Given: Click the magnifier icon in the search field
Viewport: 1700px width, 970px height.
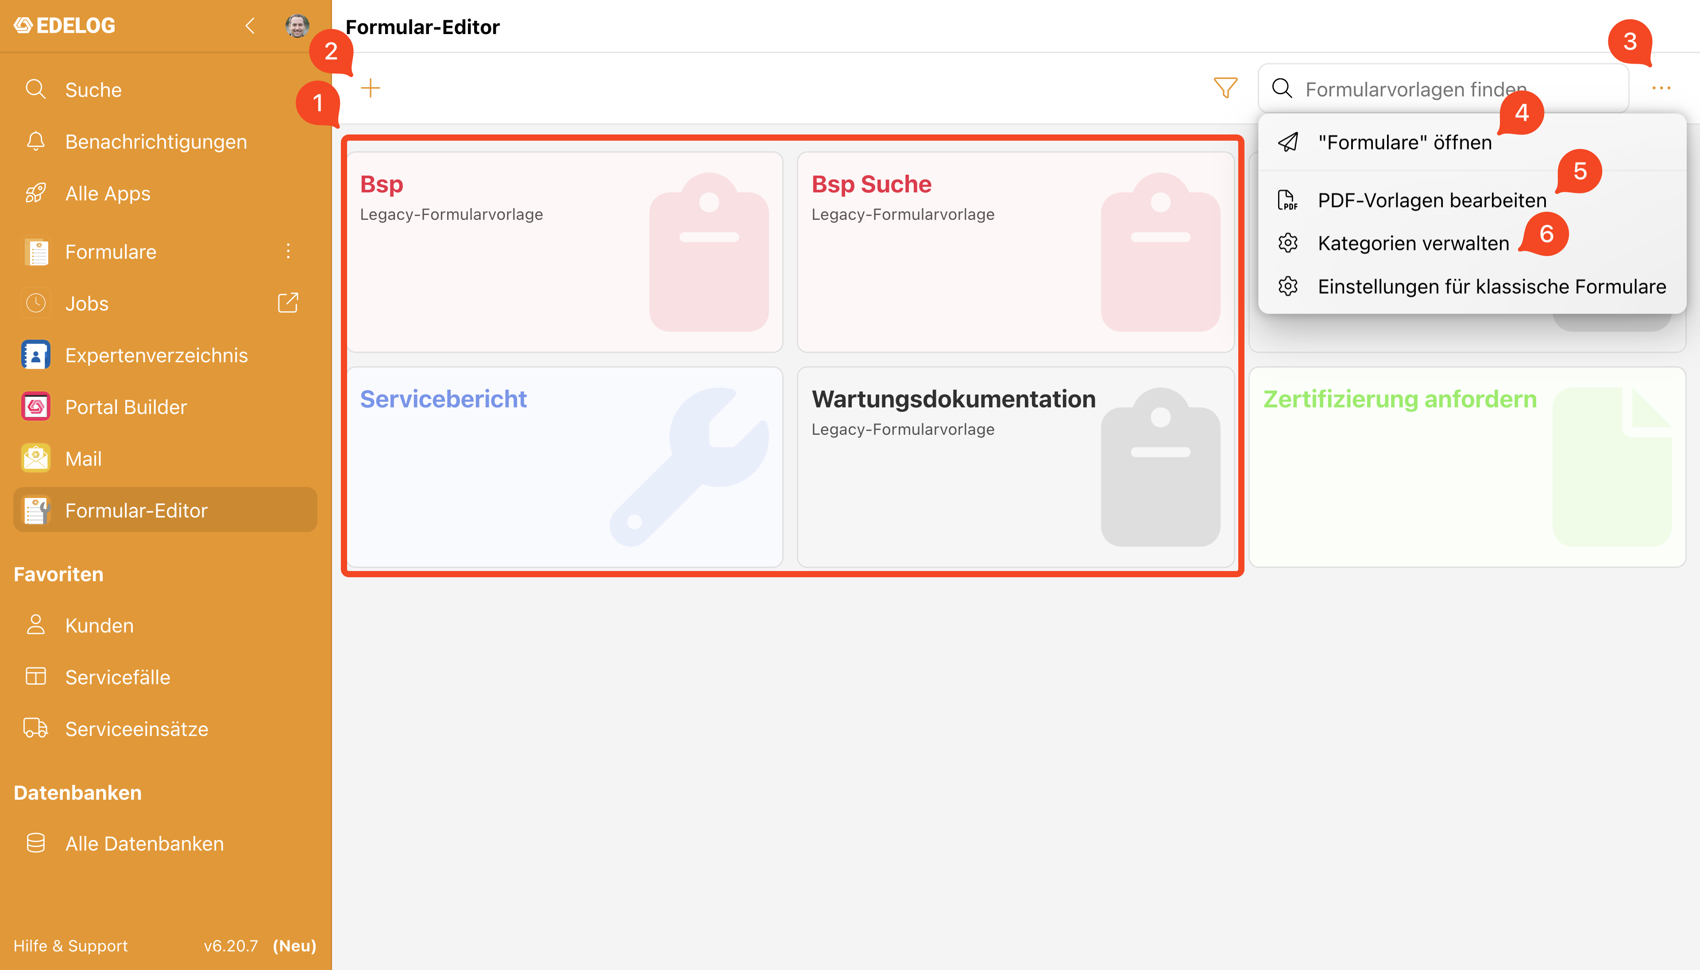Looking at the screenshot, I should pos(1281,88).
